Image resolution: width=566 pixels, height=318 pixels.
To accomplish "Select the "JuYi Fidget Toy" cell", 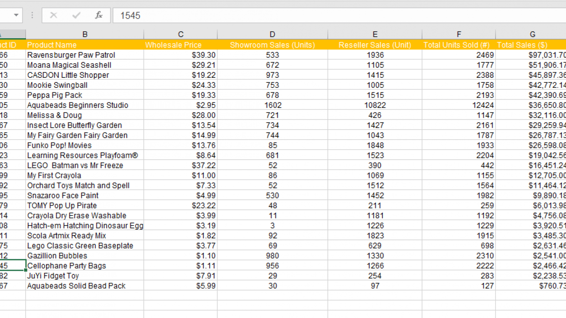I will tap(85, 275).
